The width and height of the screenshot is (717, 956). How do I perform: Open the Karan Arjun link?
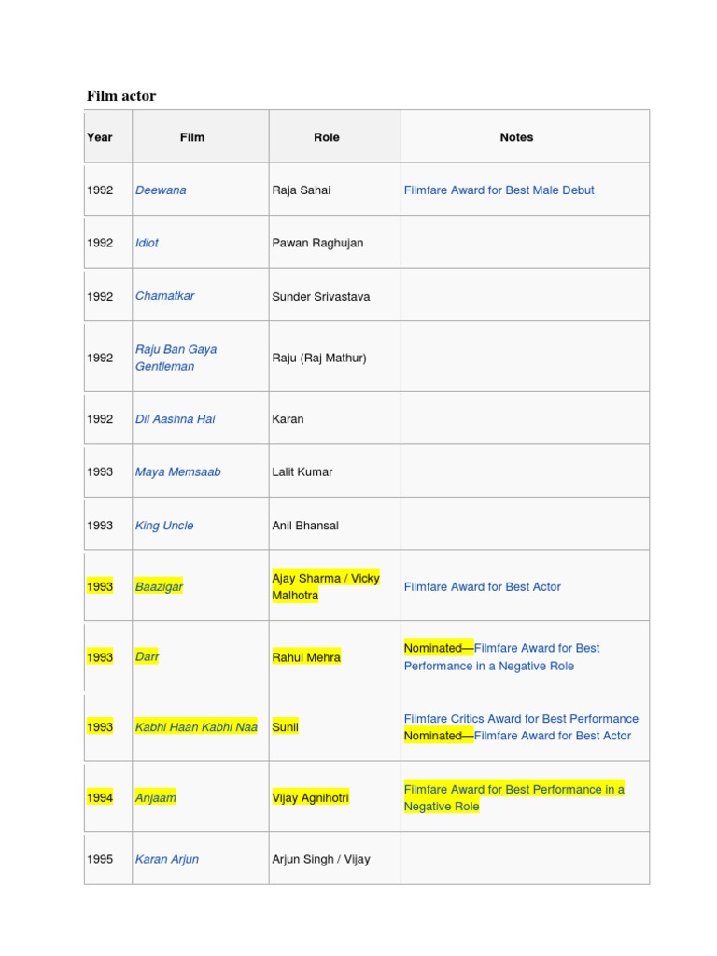[166, 859]
